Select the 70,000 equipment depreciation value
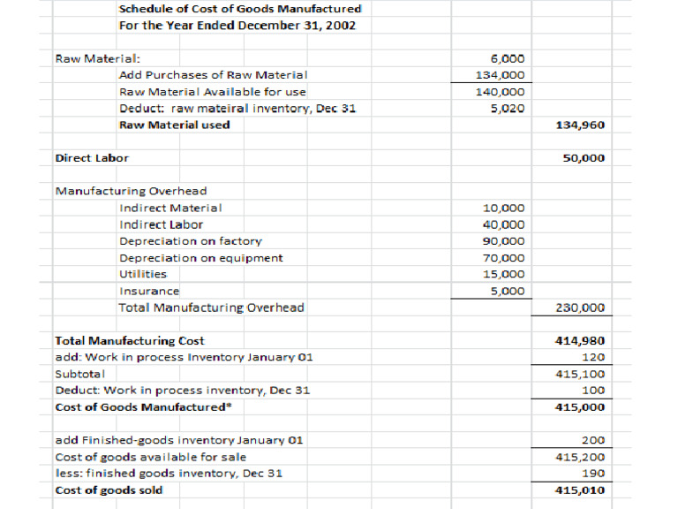The width and height of the screenshot is (678, 509). (504, 258)
